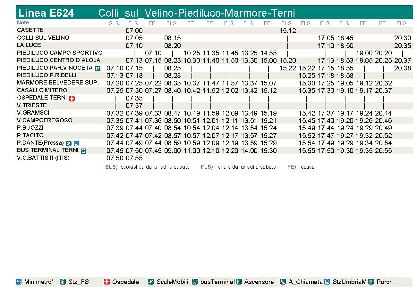This screenshot has width=417, height=290.
Task: Click the Ospedale red cross legend icon
Action: 107,282
